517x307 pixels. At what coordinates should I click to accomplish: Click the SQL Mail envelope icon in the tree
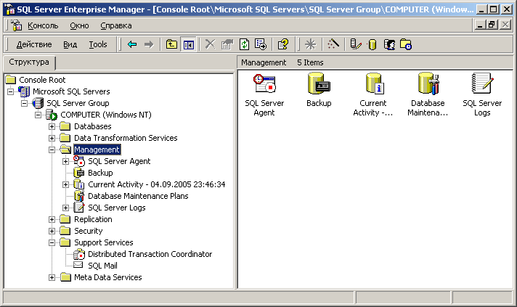(78, 265)
